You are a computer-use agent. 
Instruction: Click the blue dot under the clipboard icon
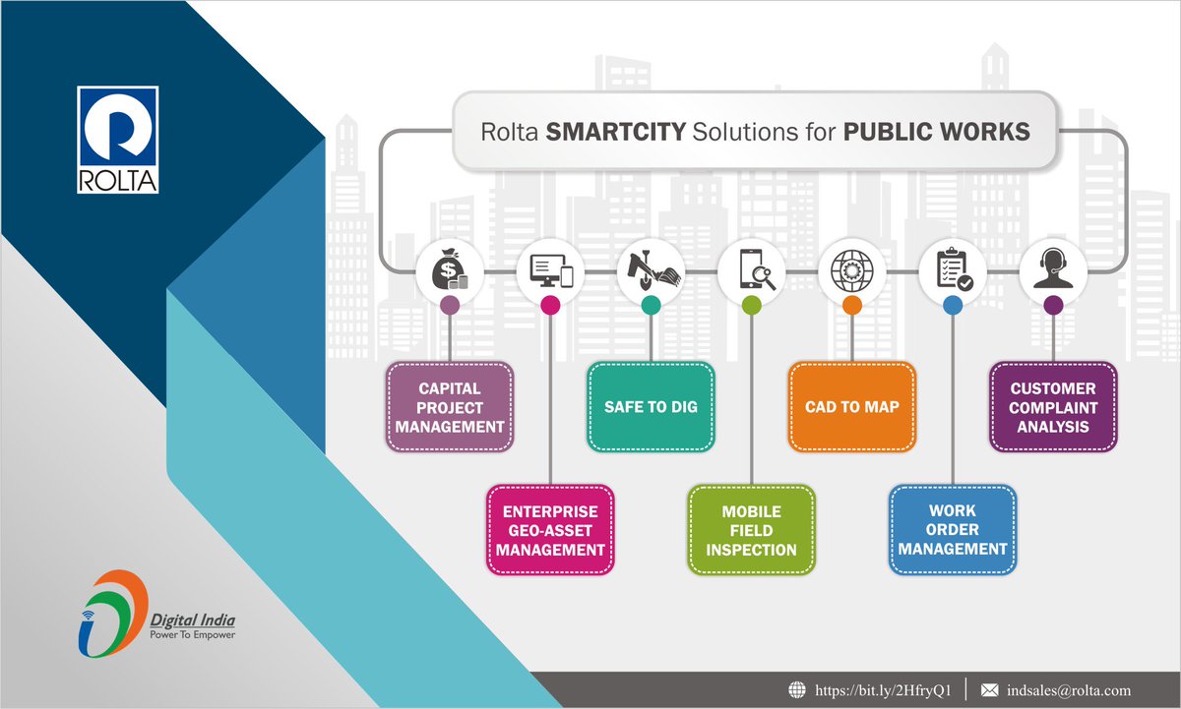[953, 306]
